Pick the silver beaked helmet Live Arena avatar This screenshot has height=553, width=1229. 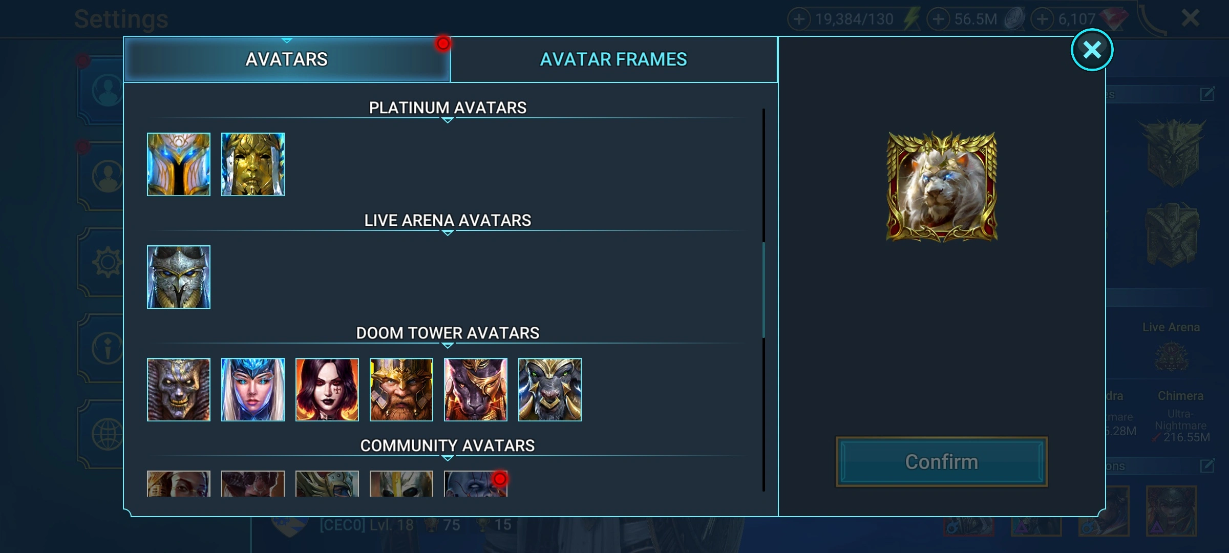pos(179,277)
